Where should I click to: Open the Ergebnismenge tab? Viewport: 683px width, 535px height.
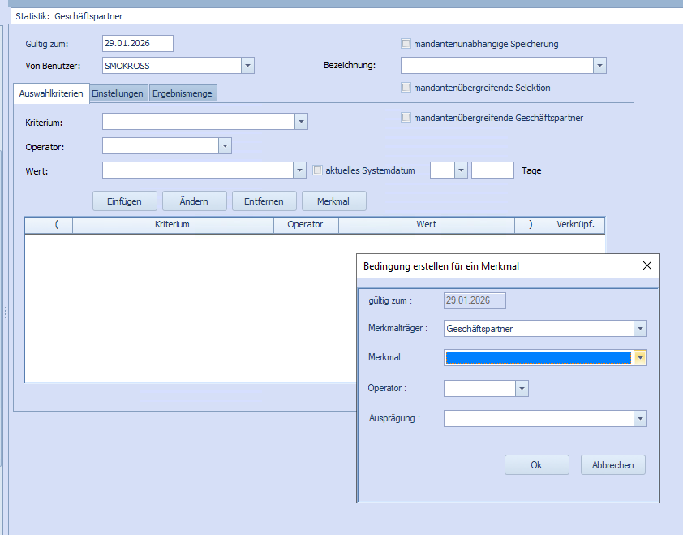pyautogui.click(x=183, y=93)
